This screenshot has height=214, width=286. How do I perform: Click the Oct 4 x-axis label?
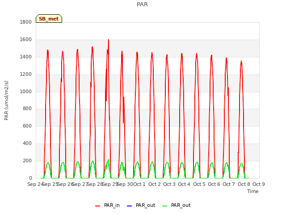click(184, 184)
